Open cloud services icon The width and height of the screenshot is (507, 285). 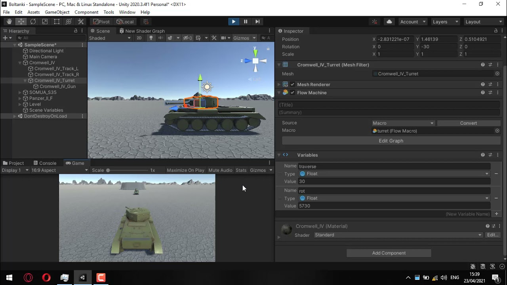click(x=389, y=22)
